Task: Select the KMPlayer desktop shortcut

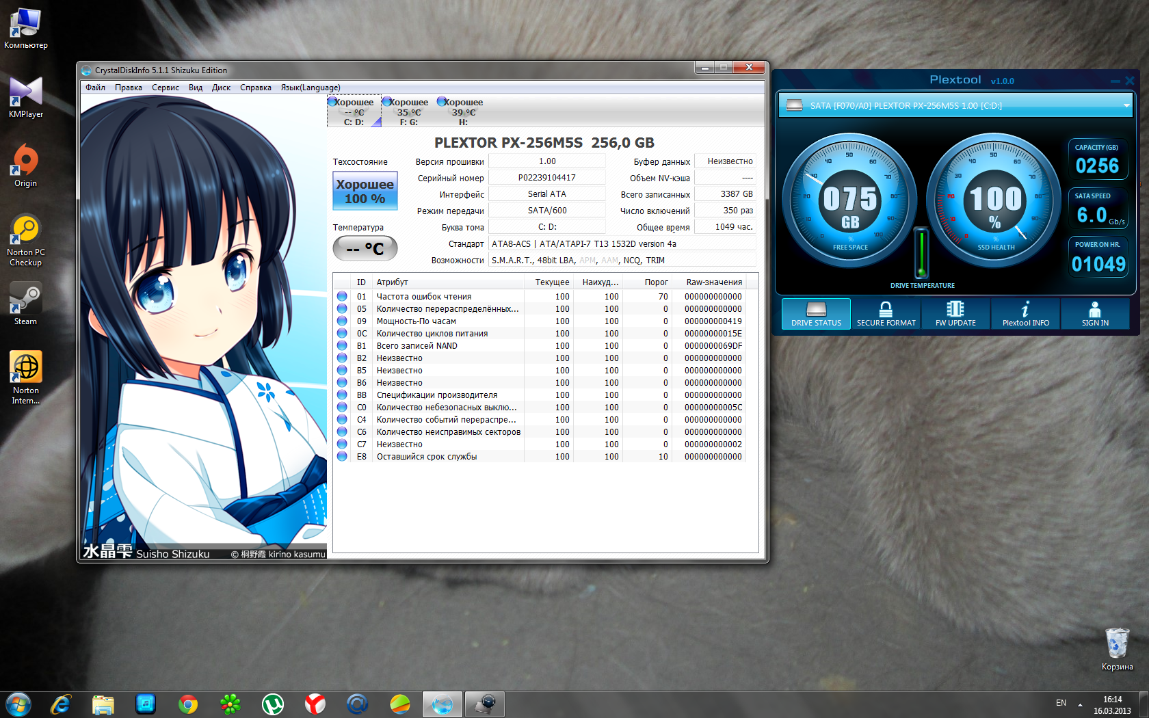Action: click(x=26, y=97)
